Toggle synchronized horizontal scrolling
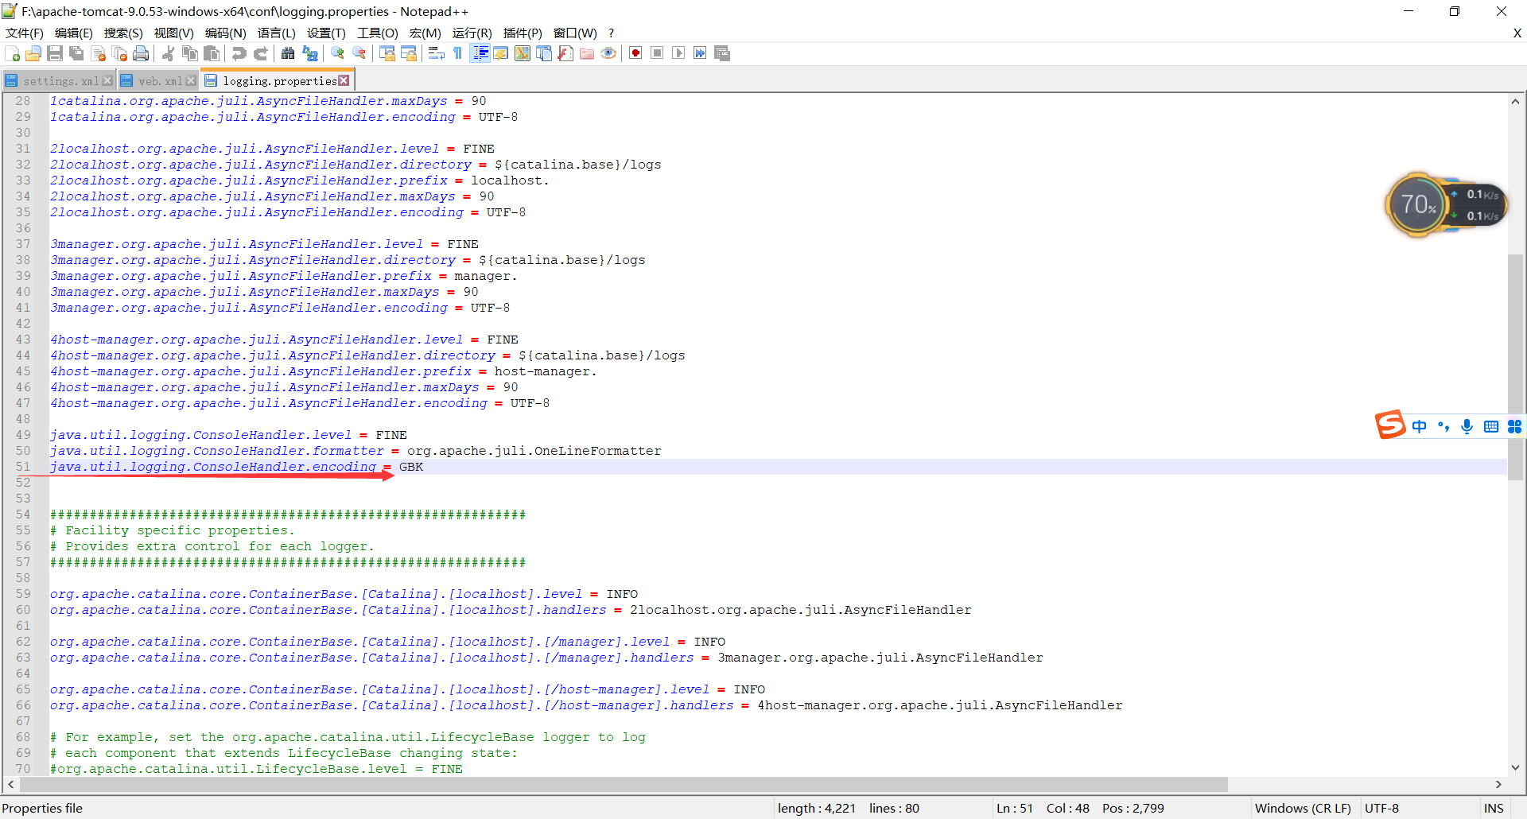The height and width of the screenshot is (819, 1527). (x=409, y=53)
